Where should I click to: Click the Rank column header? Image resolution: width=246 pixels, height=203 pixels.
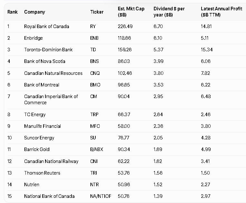click(12, 12)
